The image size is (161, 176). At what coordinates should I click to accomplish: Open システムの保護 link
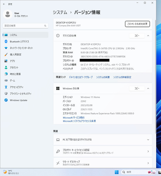click(103, 77)
